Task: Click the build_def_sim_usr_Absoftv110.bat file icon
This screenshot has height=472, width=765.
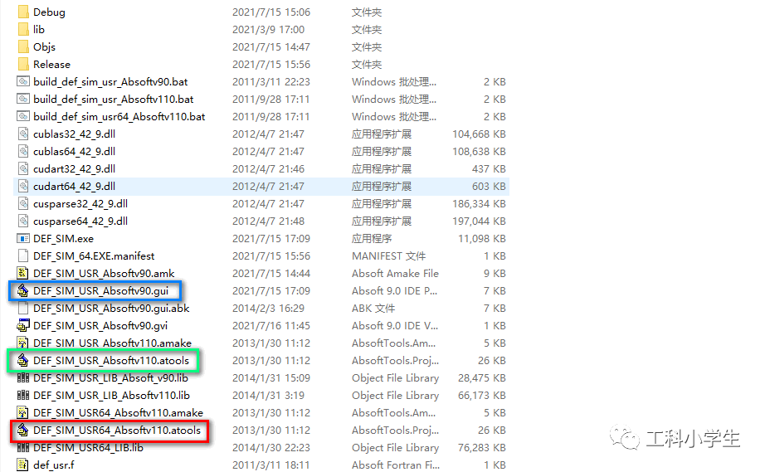Action: tap(23, 100)
